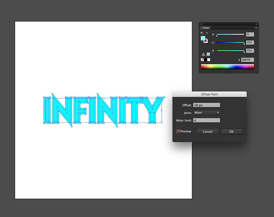
Task: Click the G channel slider
Action: click(x=230, y=43)
